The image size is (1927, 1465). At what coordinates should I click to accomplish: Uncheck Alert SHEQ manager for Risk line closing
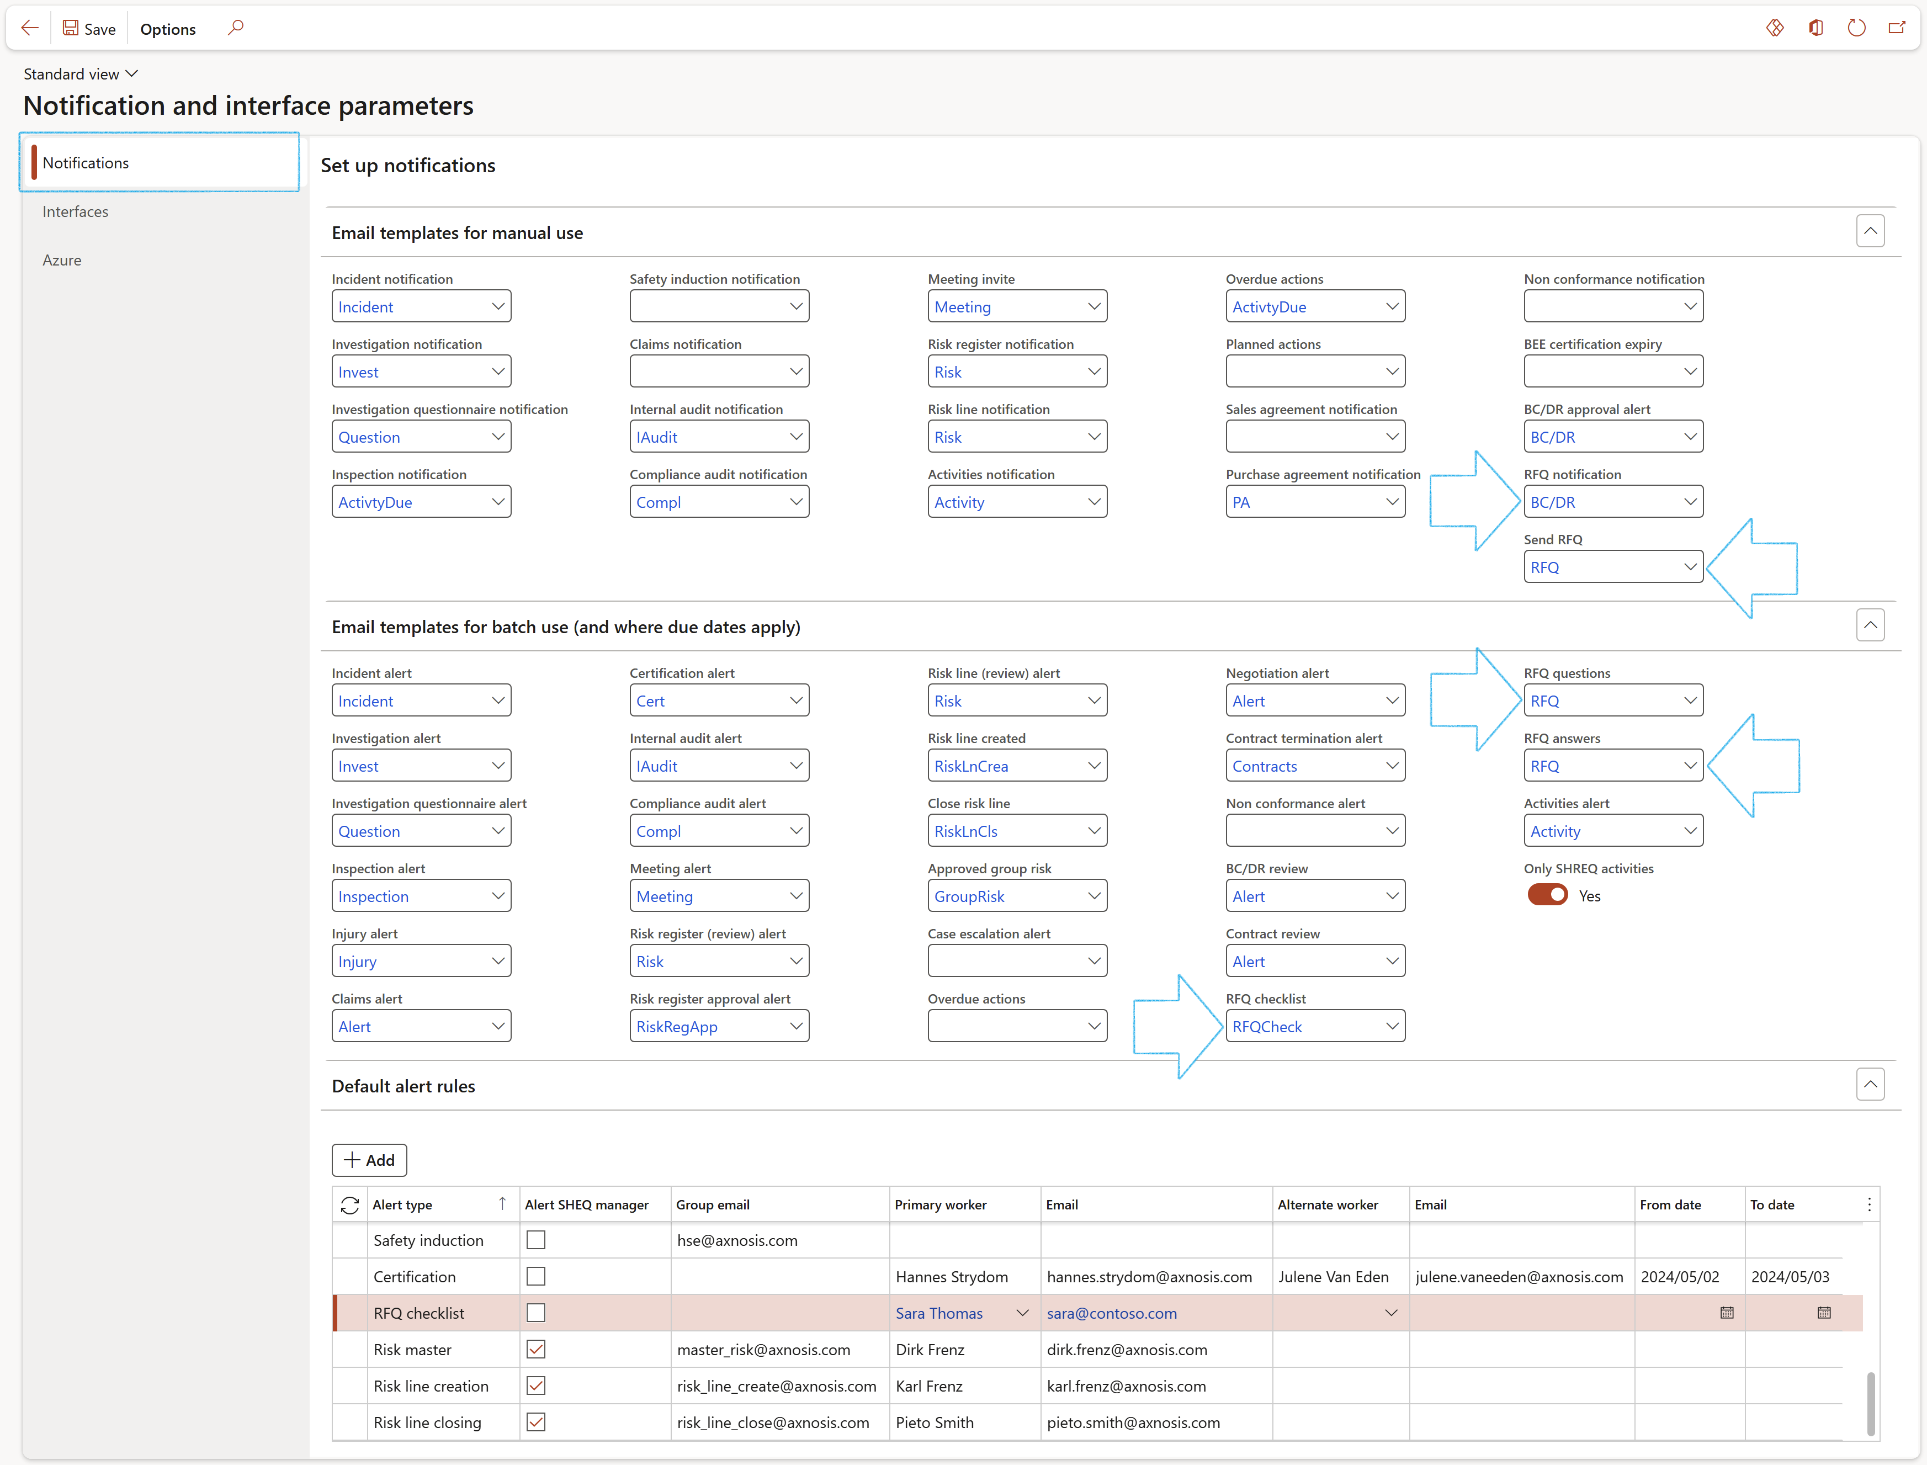(536, 1422)
